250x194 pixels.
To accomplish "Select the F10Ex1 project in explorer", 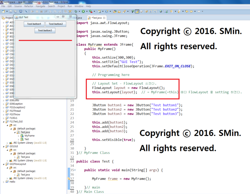I will point(14,118).
